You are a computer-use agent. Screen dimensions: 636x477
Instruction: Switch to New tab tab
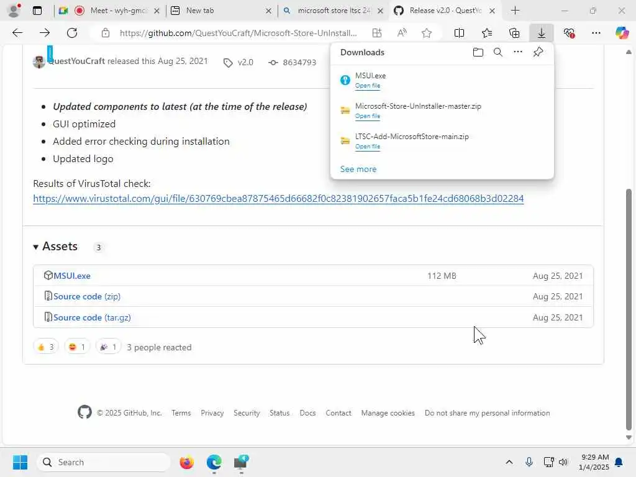[220, 11]
